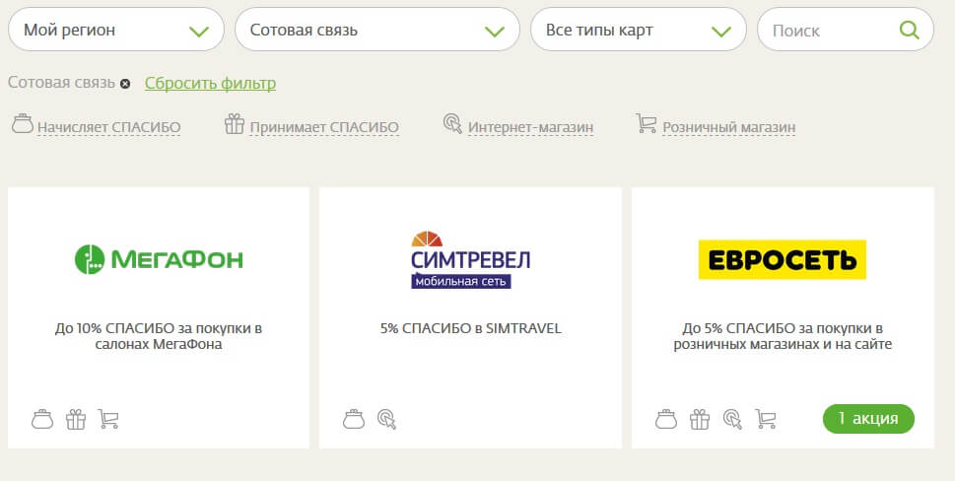
Task: Toggle the Интернет-магазин filter
Action: pos(530,127)
